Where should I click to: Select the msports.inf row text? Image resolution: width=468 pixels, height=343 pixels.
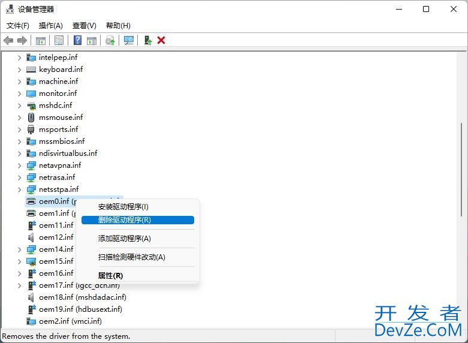coord(59,130)
